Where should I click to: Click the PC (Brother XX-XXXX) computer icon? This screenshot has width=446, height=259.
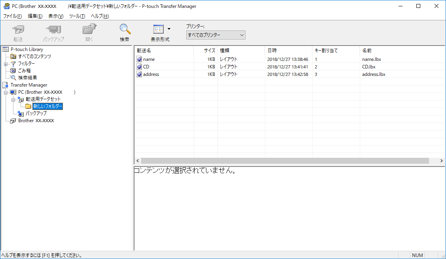coord(13,92)
